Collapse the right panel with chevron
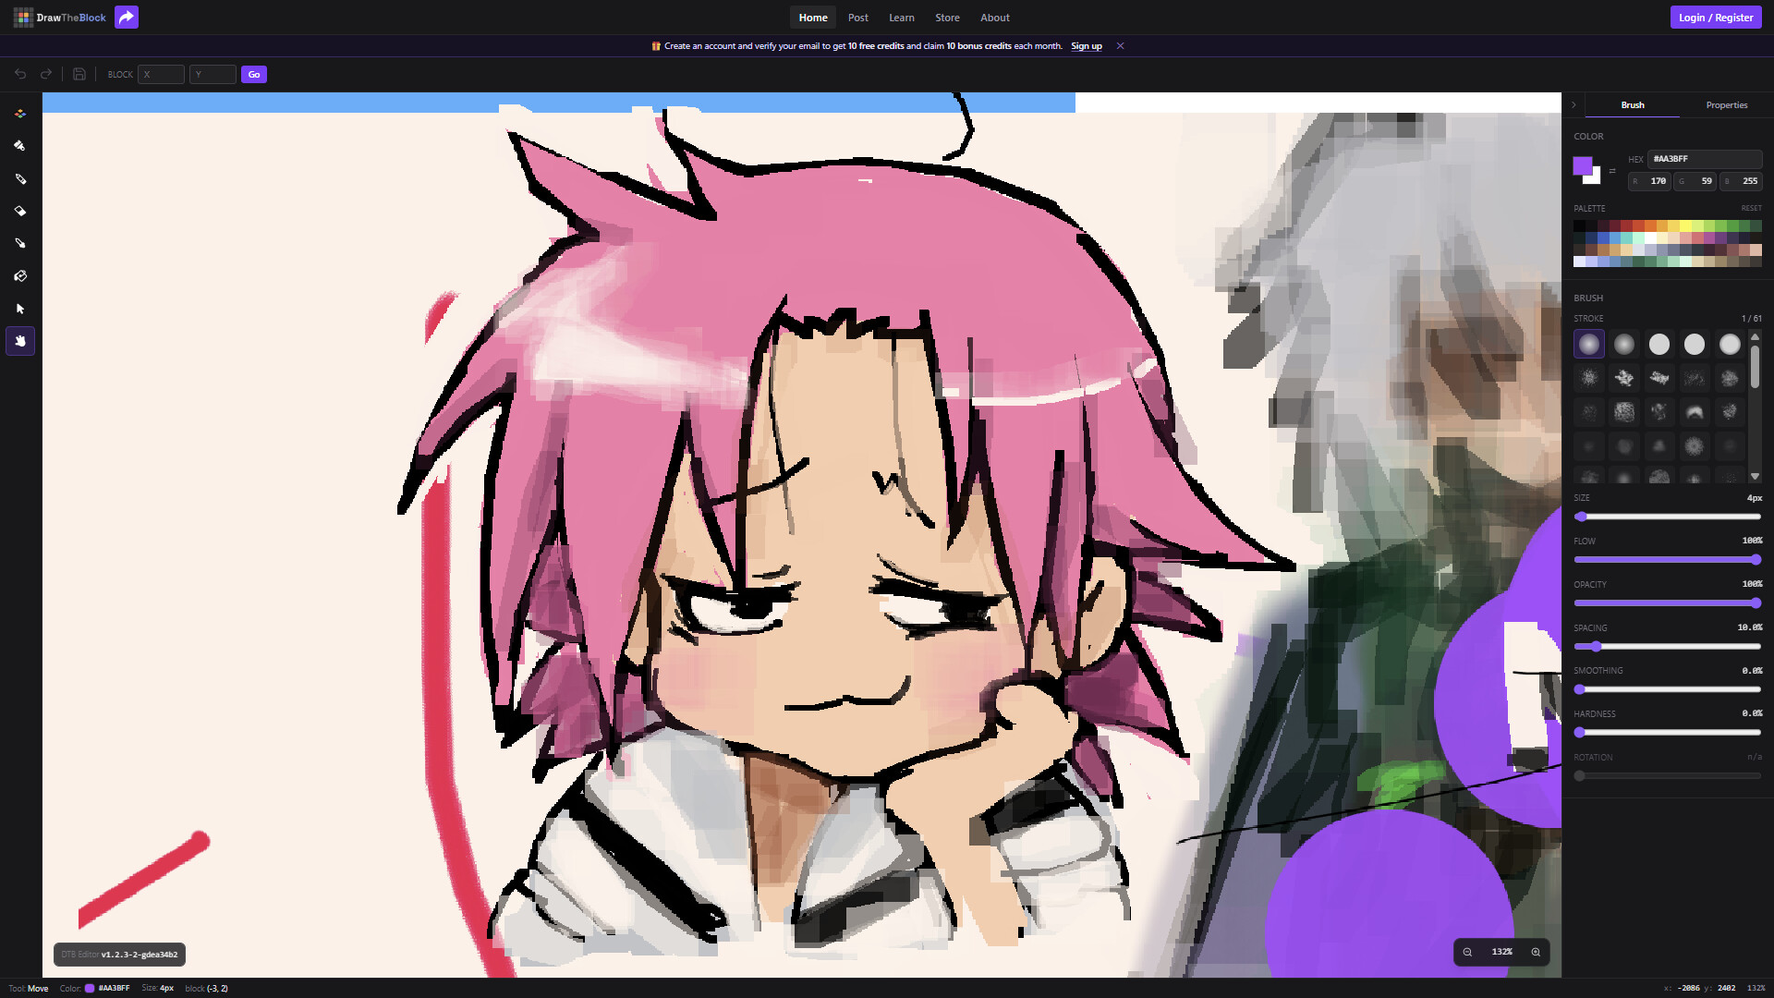This screenshot has width=1774, height=998. (x=1574, y=105)
